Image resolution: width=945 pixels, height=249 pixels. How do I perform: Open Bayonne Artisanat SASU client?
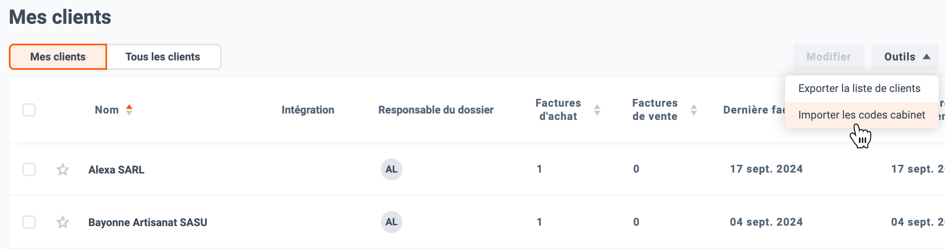tap(148, 222)
